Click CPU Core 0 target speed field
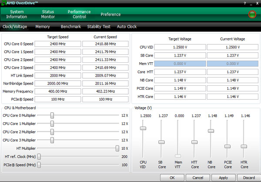261x182 pixels. [x=58, y=44]
